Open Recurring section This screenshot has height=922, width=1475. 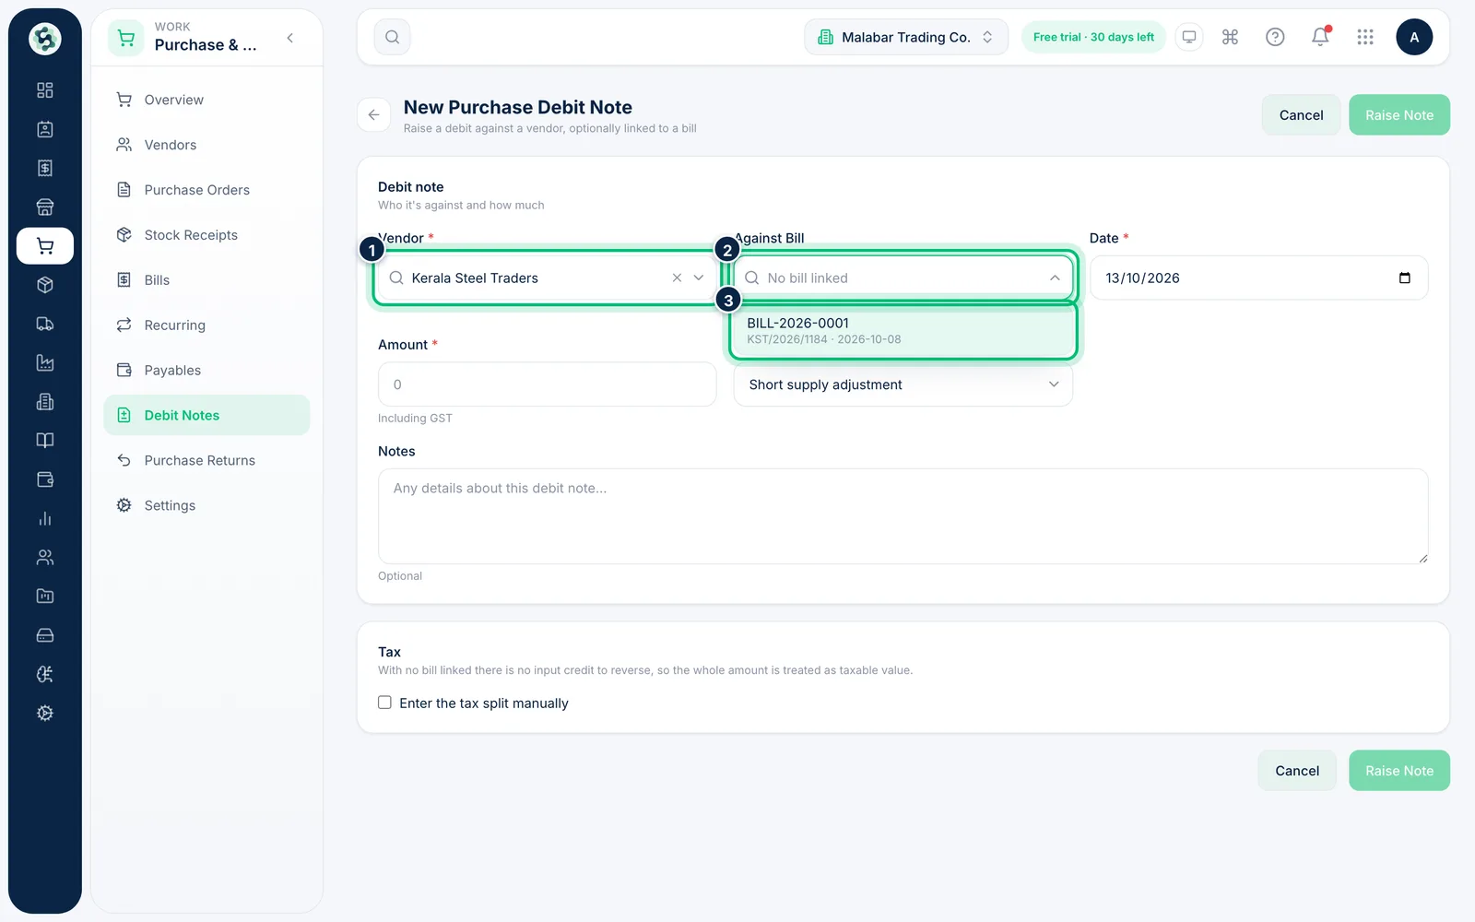point(206,325)
